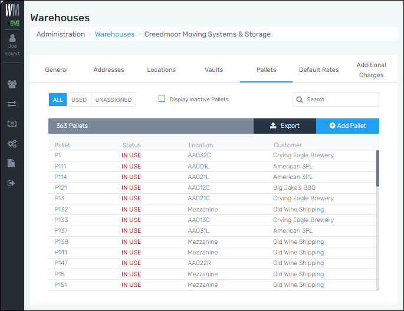Click Crying Eagle Brewery on row P133

pyautogui.click(x=303, y=220)
